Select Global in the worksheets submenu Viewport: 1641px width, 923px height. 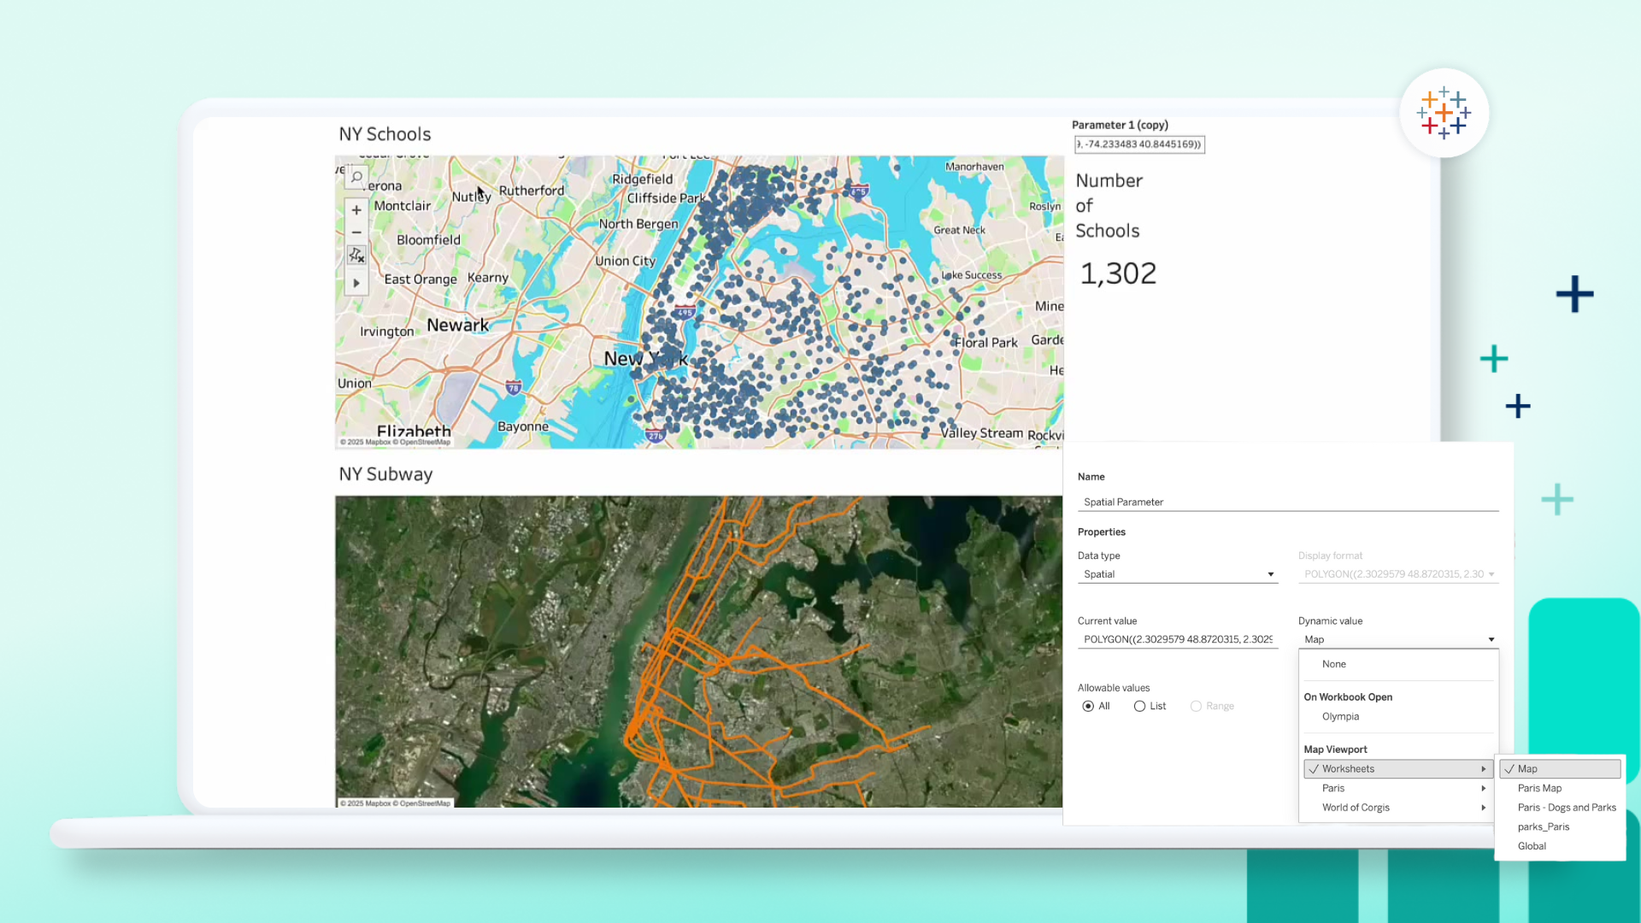(1532, 846)
